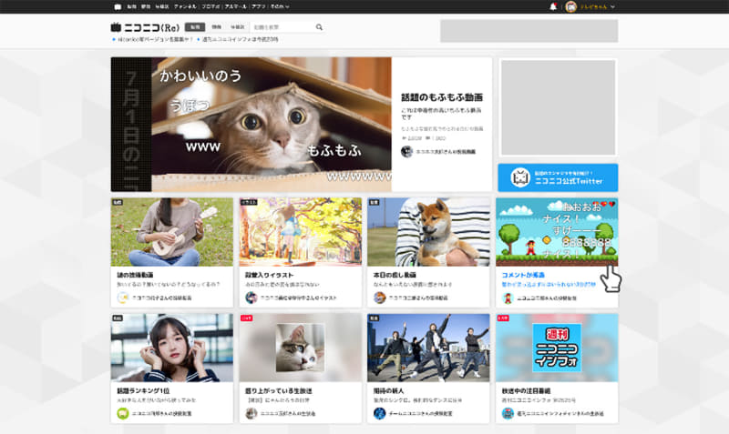The image size is (729, 434).
Task: Click the green avatar on the ranking card
Action: pyautogui.click(x=123, y=413)
